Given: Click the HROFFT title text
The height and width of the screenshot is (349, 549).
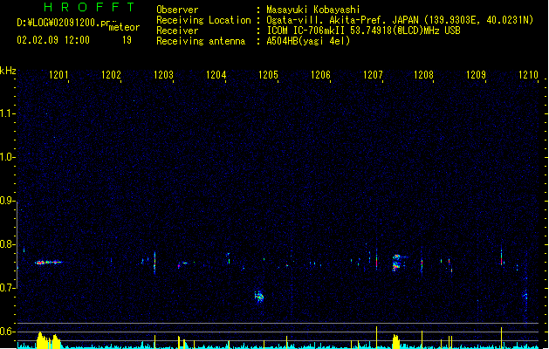Looking at the screenshot, I should (89, 7).
